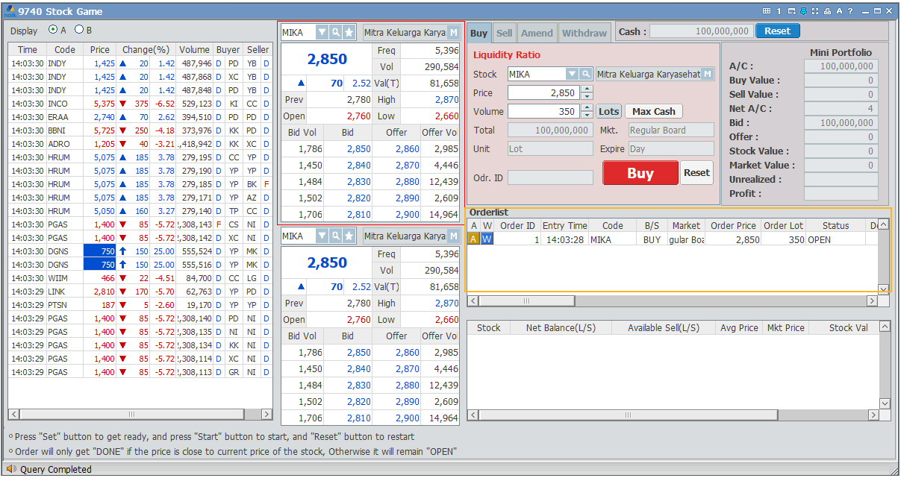Switch to the Withdraw tab
The width and height of the screenshot is (901, 478).
(x=584, y=33)
